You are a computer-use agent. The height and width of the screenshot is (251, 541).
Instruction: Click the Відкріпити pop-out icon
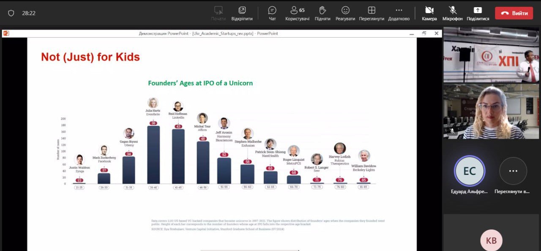coord(242,13)
